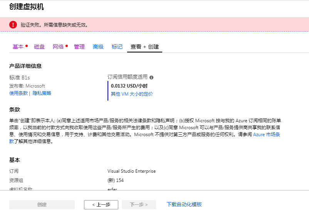
Task: Open the 磁盘 tab
Action: (x=39, y=47)
